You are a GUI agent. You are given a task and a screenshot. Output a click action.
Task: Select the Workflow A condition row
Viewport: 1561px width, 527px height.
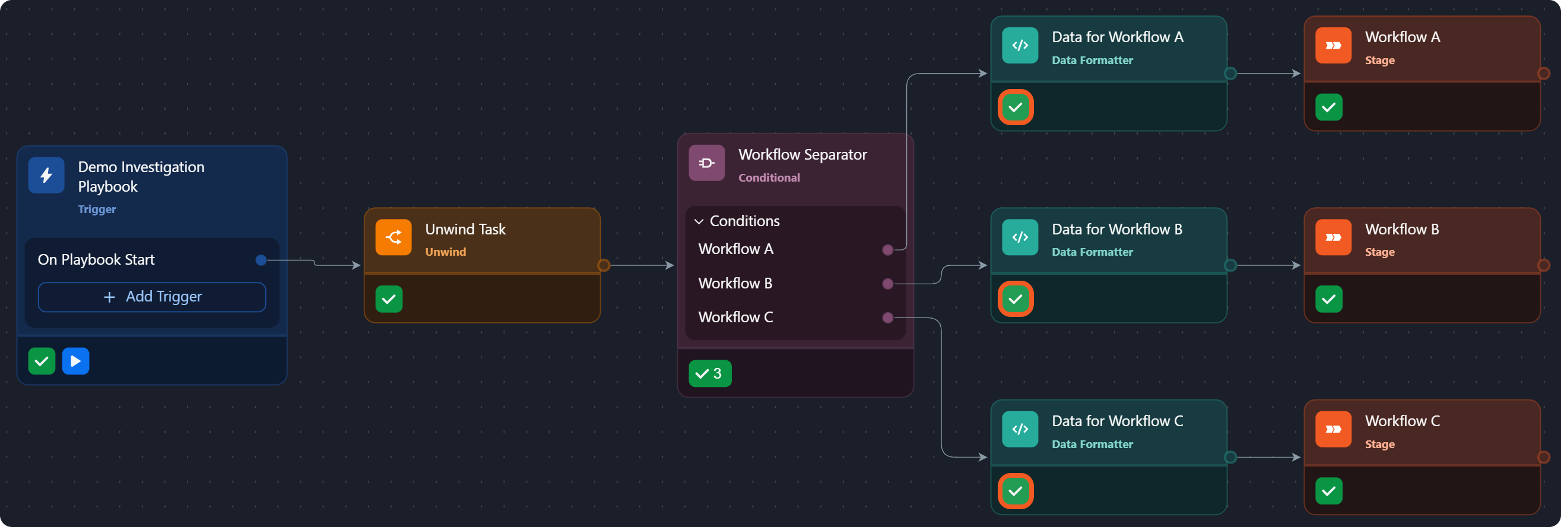[x=735, y=249]
